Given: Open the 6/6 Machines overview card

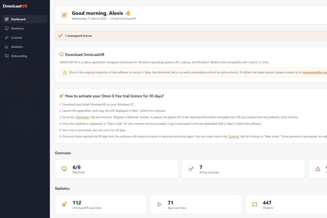Looking at the screenshot, I should click(116, 169).
